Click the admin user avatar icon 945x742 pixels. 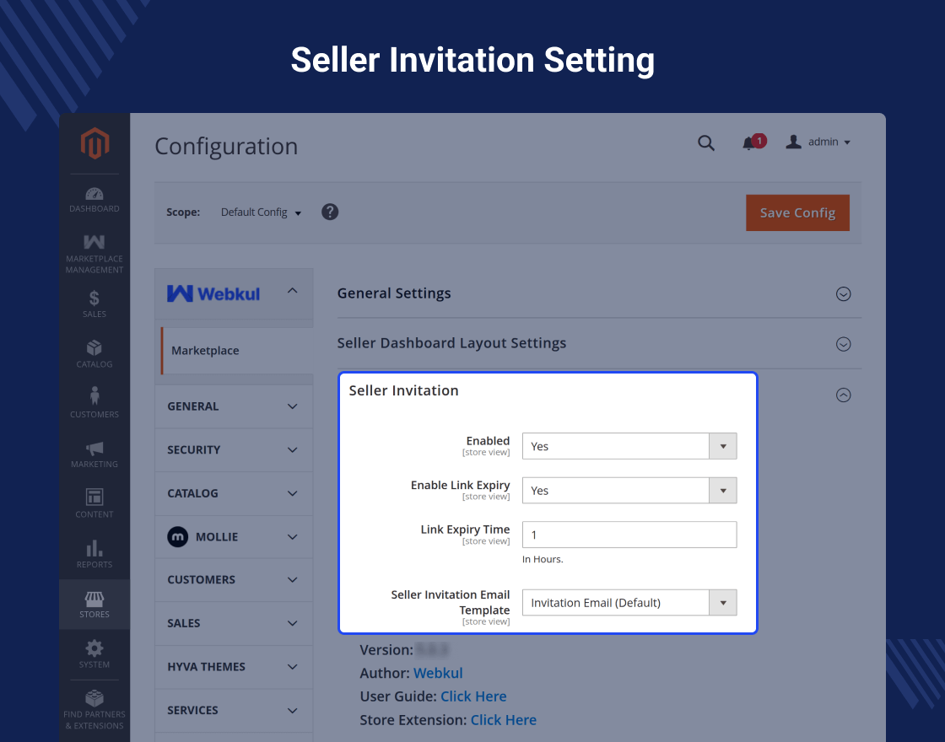793,142
